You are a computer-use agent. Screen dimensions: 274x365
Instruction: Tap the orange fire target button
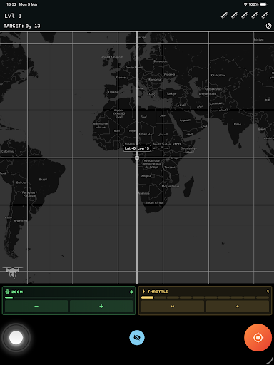coord(258,337)
